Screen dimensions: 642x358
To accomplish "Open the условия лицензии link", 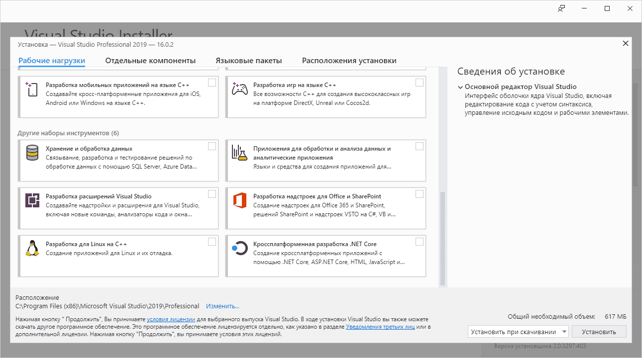I will (x=171, y=319).
